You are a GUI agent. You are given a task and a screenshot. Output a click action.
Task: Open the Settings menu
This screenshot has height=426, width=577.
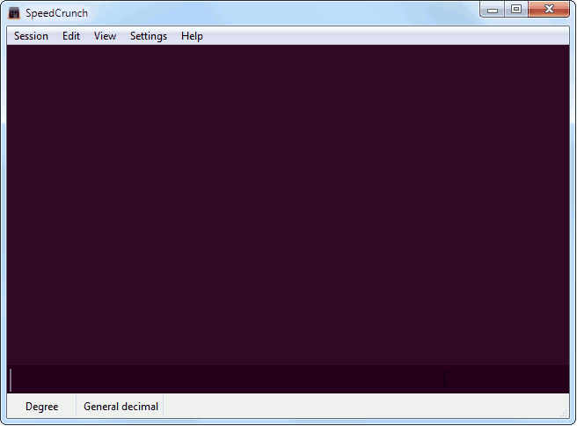[x=149, y=36]
